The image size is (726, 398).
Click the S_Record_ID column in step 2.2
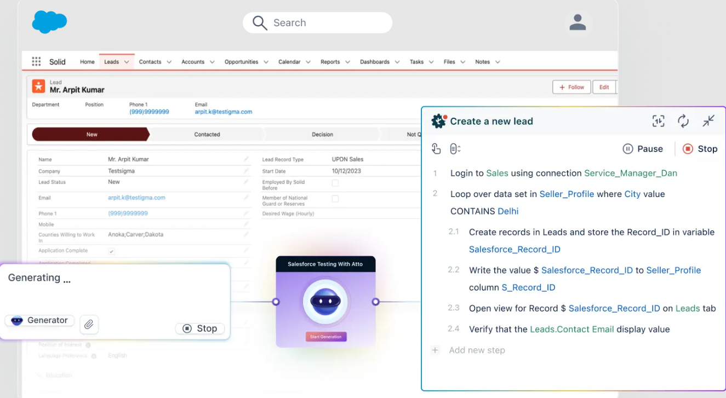click(528, 287)
